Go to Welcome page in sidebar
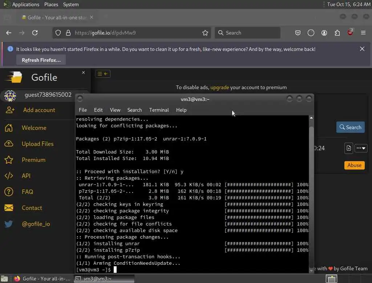This screenshot has height=283, width=372. coord(34,128)
